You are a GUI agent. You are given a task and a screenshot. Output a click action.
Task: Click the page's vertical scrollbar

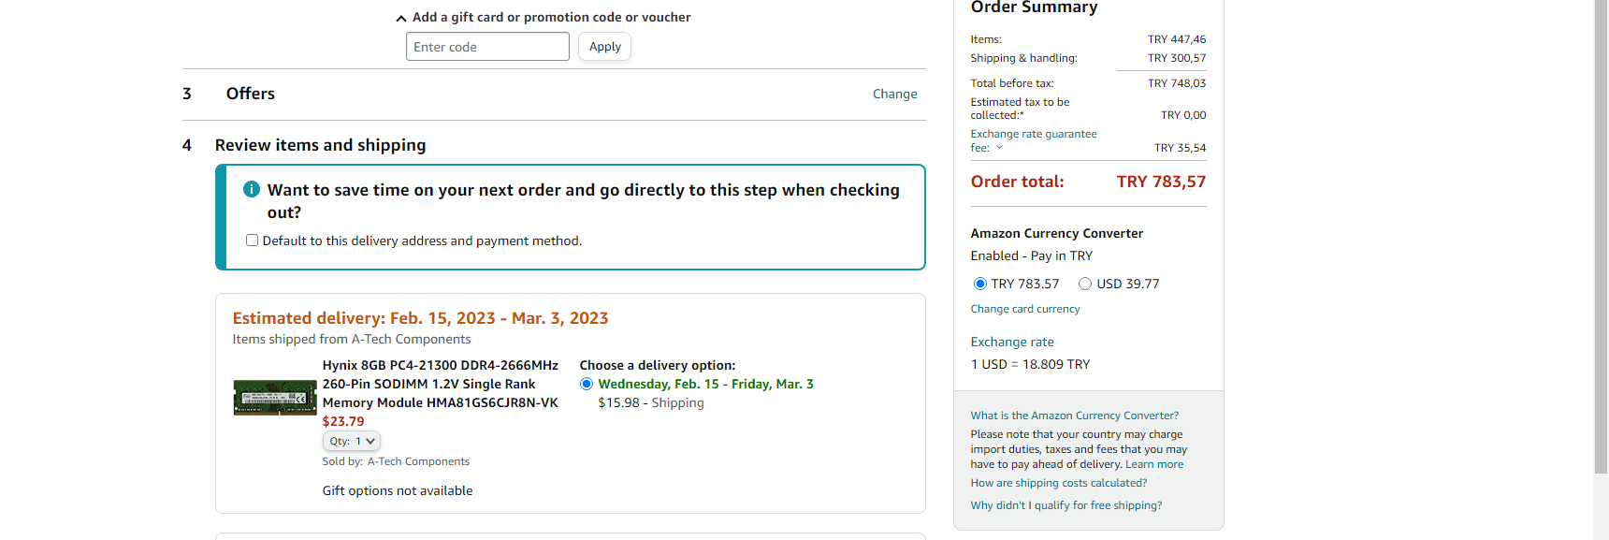[1601, 234]
